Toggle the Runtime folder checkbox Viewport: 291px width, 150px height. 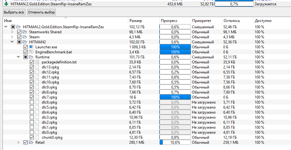(x=25, y=57)
